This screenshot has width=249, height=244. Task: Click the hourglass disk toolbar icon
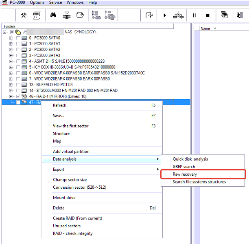[67, 15]
